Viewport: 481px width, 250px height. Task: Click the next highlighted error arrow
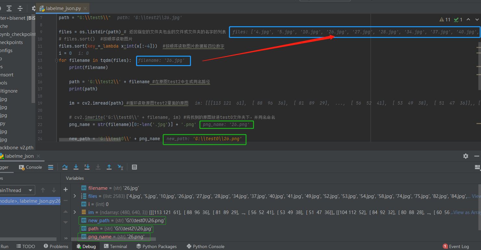pos(476,19)
